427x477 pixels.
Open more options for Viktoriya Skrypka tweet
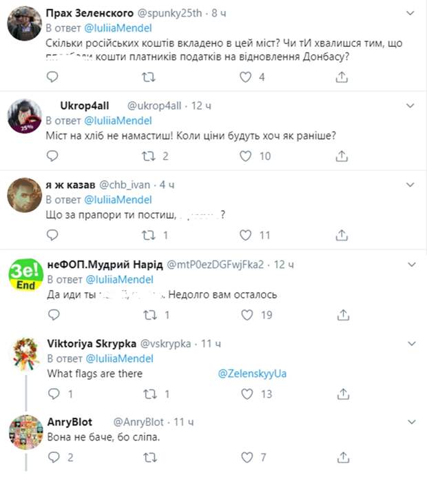[411, 343]
